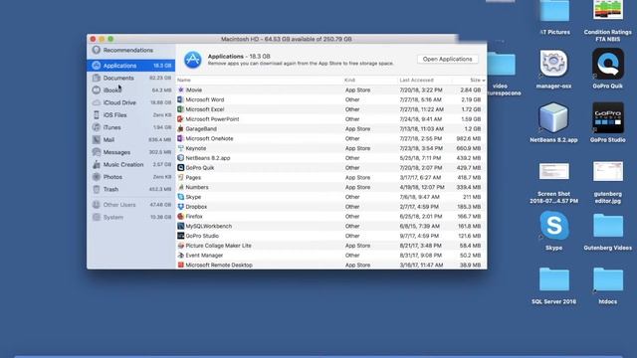Click the Dropbox icon in the list
The height and width of the screenshot is (358, 637).
point(181,207)
